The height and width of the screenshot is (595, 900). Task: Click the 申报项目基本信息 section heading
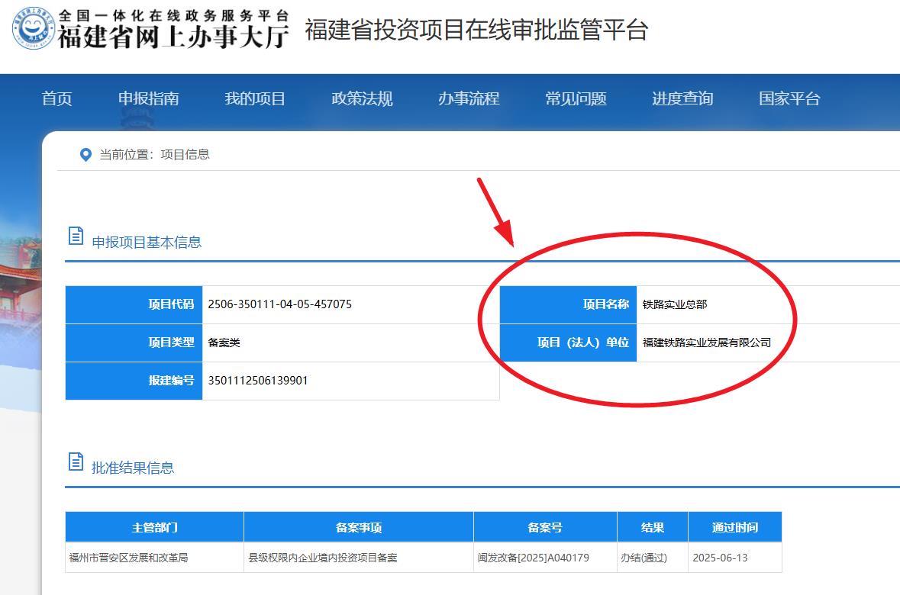147,242
